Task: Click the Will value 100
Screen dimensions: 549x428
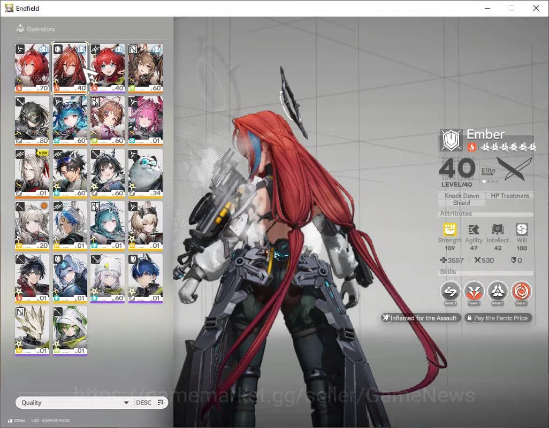Action: click(x=522, y=248)
